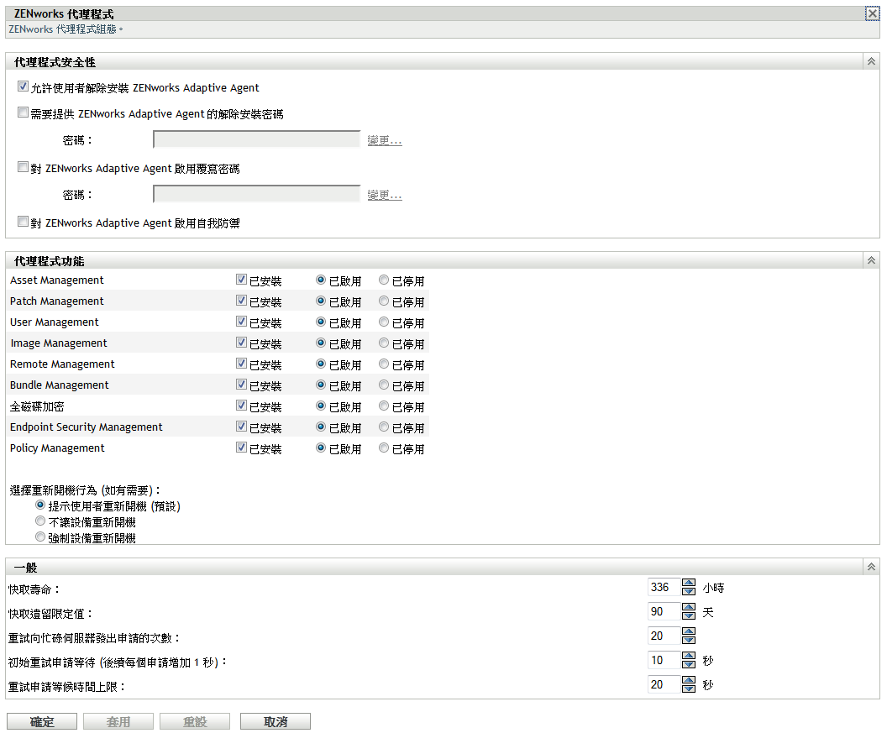
Task: Click the 確定 button
Action: coord(42,721)
